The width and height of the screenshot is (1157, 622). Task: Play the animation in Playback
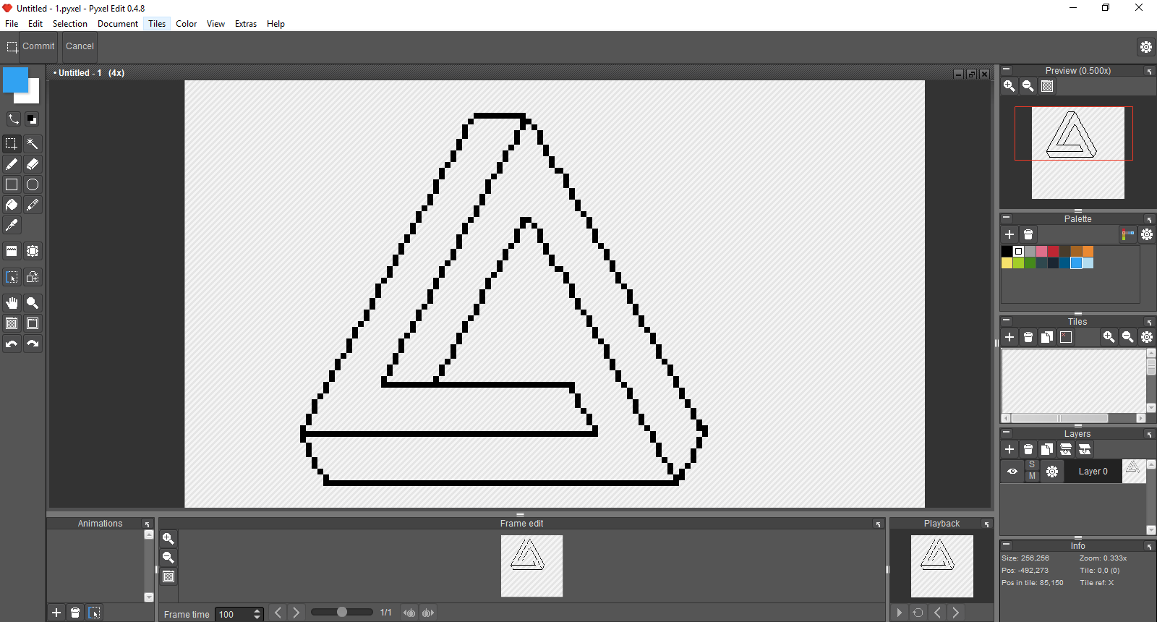tap(900, 613)
